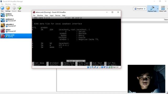Open the Machine Tools panel
The width and height of the screenshot is (168, 94).
click(x=152, y=9)
